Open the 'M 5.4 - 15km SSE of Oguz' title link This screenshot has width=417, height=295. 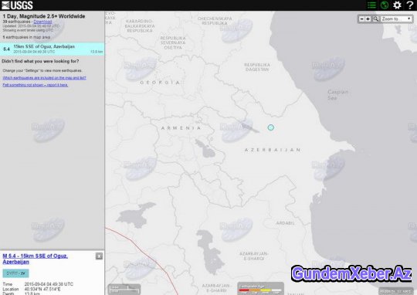[x=35, y=259]
